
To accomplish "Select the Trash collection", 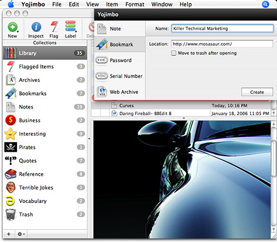I will [45, 214].
